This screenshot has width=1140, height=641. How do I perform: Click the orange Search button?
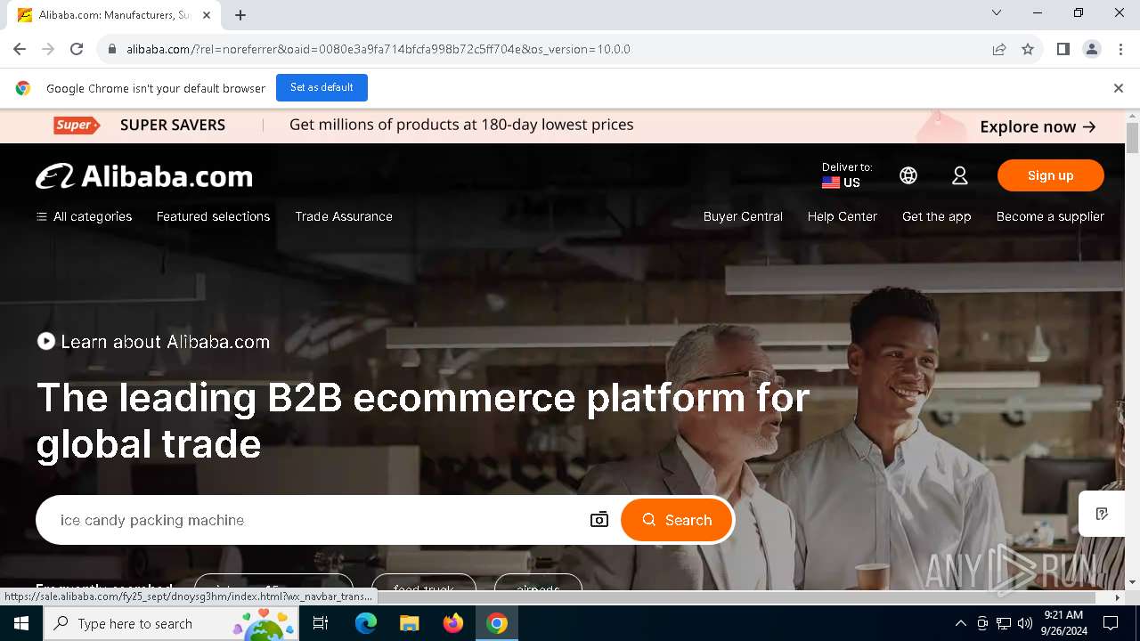[677, 520]
